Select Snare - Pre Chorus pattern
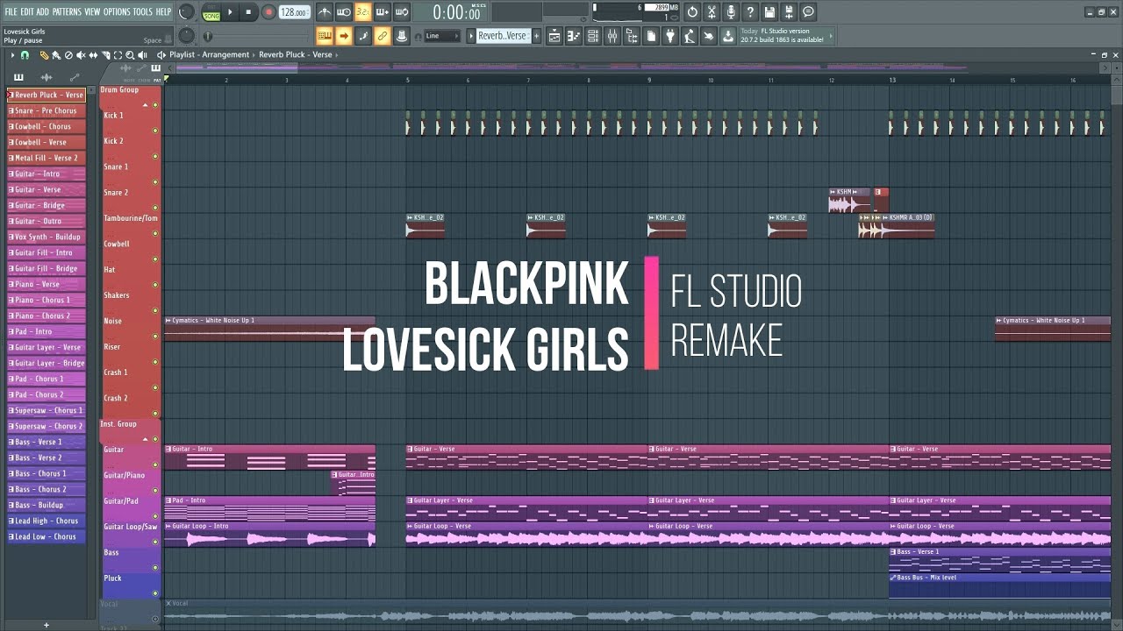 [46, 111]
